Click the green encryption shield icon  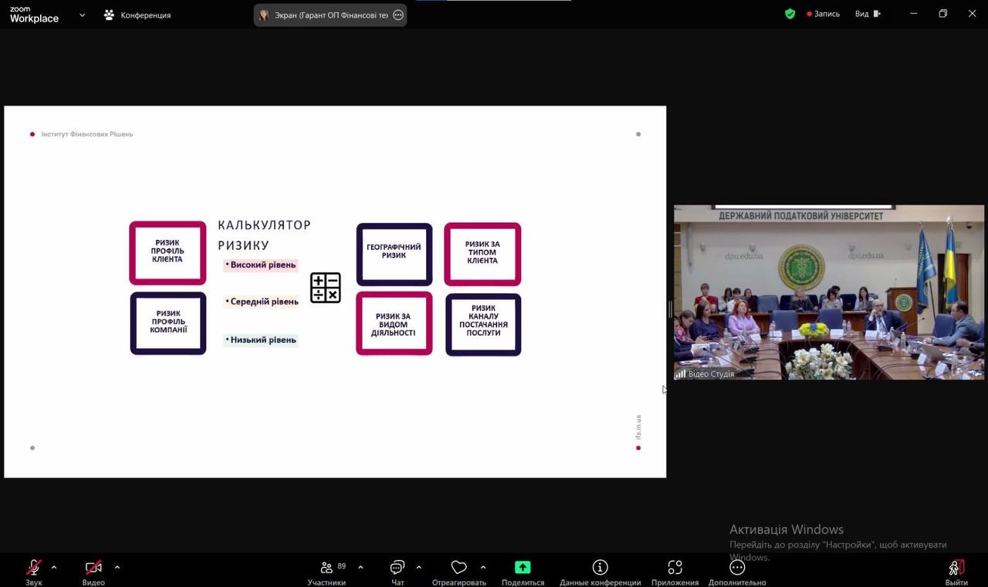click(x=790, y=14)
